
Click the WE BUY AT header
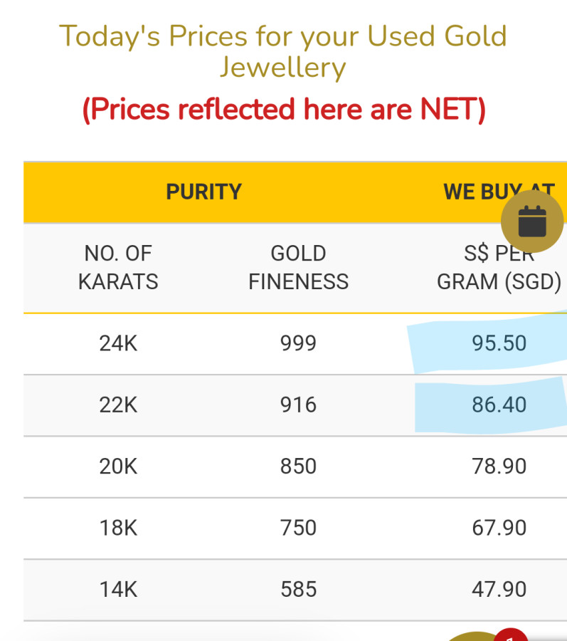498,192
